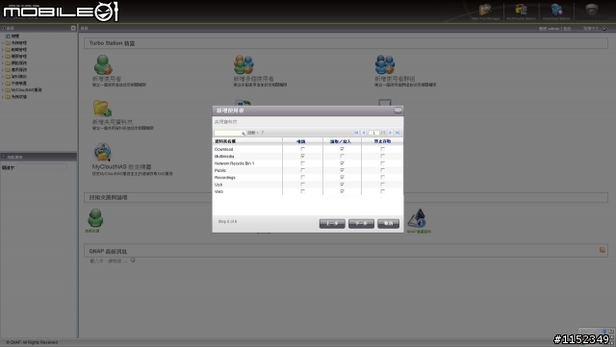Expand the 資料備份 tree folder arrow
Viewport: 616px width, 347px height.
pos(3,77)
